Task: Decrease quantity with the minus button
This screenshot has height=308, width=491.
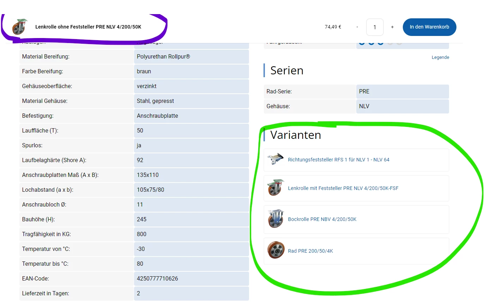Action: click(x=357, y=27)
